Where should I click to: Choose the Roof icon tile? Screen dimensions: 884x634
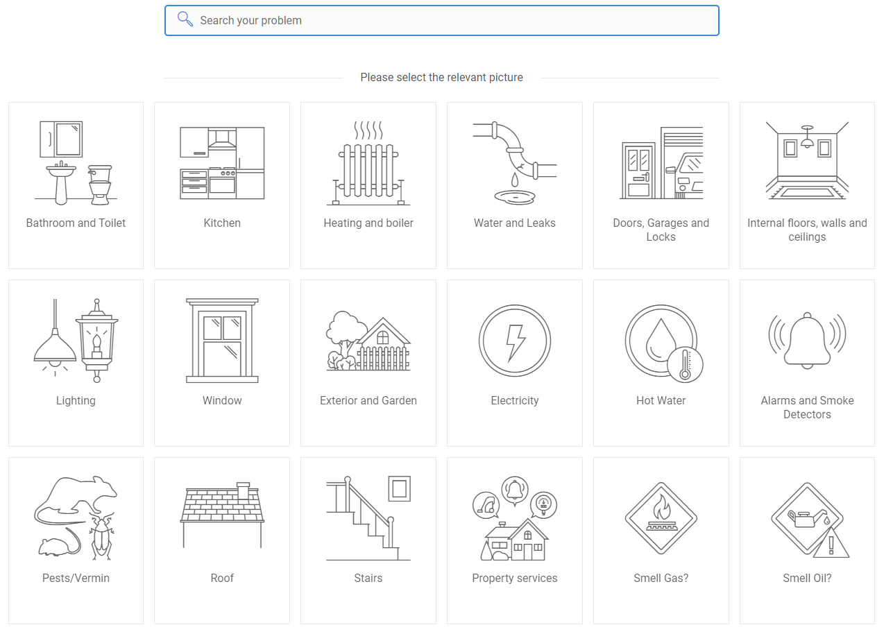[222, 540]
